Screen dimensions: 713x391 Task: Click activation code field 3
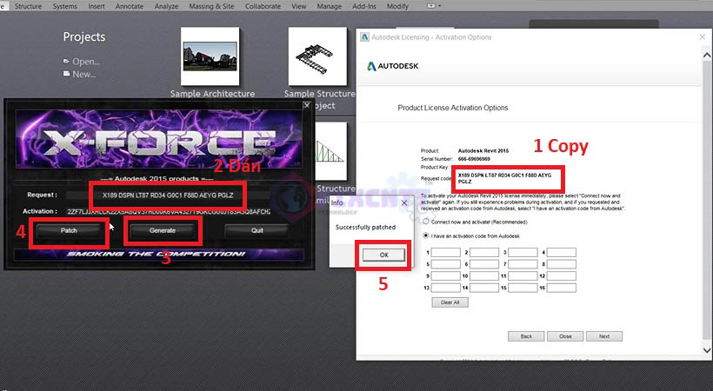(523, 252)
